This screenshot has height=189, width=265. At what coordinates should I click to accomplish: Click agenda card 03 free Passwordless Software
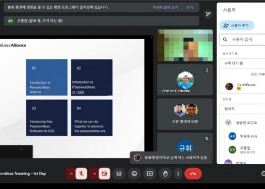(47, 118)
